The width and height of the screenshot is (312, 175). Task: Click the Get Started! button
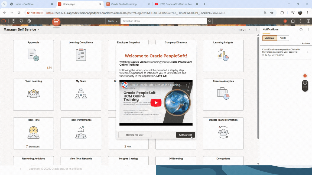(185, 135)
